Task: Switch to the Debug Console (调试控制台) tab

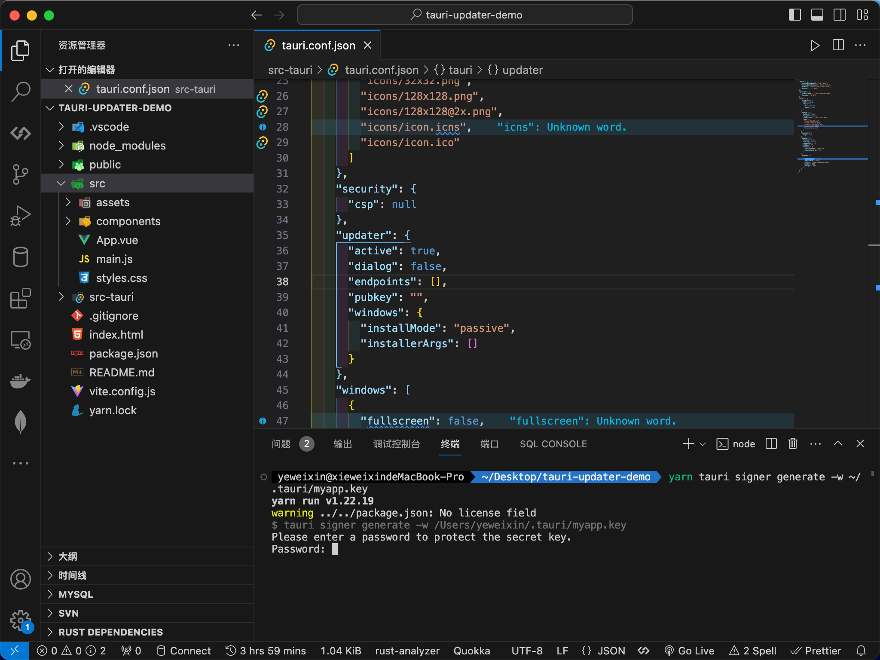Action: coord(396,444)
